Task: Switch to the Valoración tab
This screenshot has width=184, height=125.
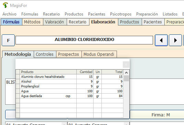Action: 55,22
